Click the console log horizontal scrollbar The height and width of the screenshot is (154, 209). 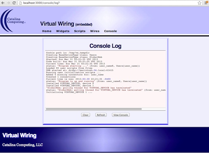[94, 109]
